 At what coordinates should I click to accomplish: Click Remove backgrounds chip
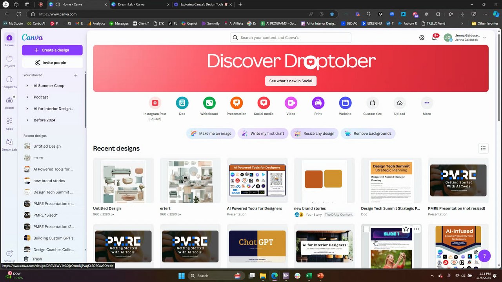tap(368, 134)
